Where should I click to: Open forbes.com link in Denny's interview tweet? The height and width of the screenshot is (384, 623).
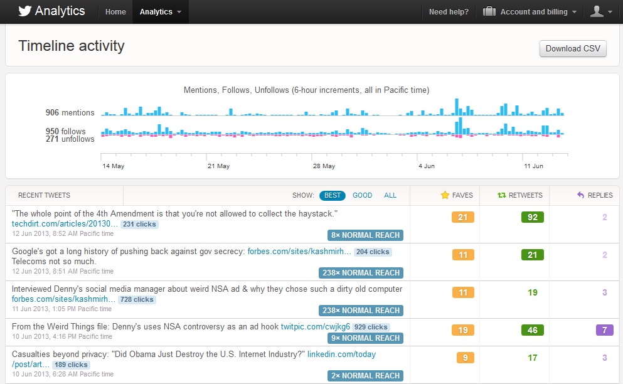click(63, 299)
